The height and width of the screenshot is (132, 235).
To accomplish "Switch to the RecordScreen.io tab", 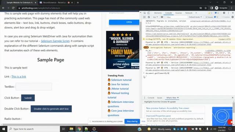I will [55, 3].
